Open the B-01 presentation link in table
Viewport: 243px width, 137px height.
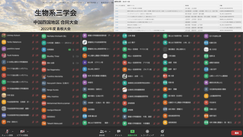tap(117, 8)
